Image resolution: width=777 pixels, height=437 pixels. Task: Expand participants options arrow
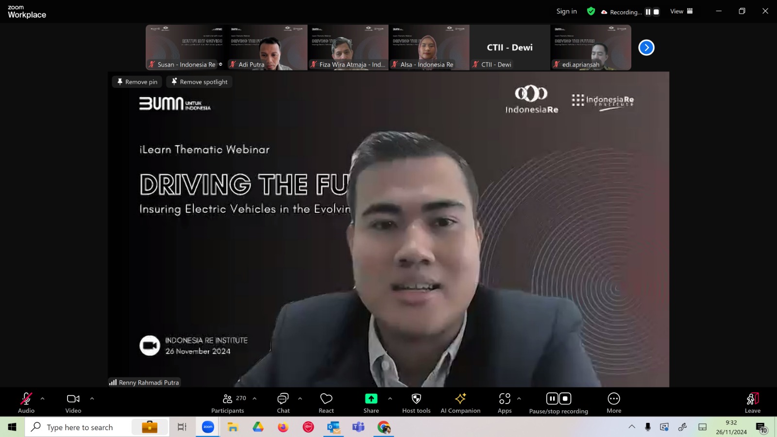[254, 399]
